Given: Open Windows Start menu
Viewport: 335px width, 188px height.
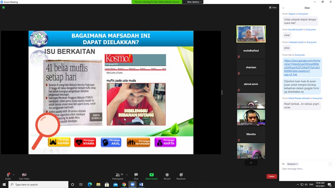Looking at the screenshot, I should (x=4, y=184).
